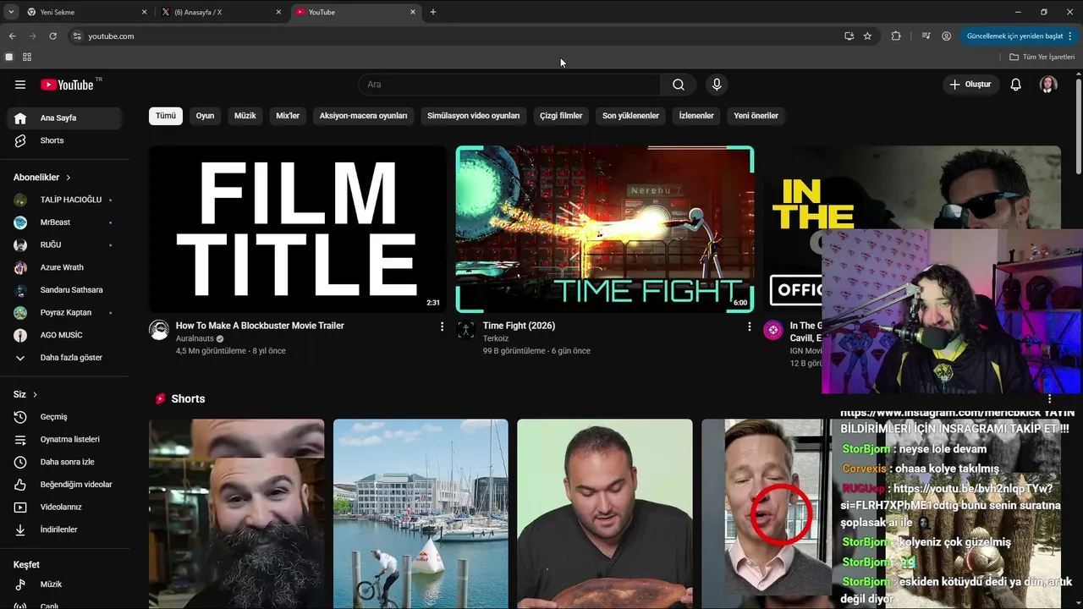Open the Chrome tab search dropdown

pos(11,12)
